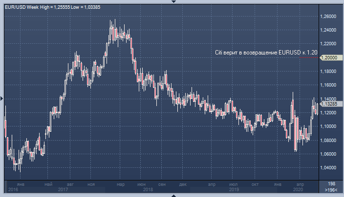This screenshot has height=197, width=344.
Task: Click the 2020 year label on timeline
Action: coord(297,190)
